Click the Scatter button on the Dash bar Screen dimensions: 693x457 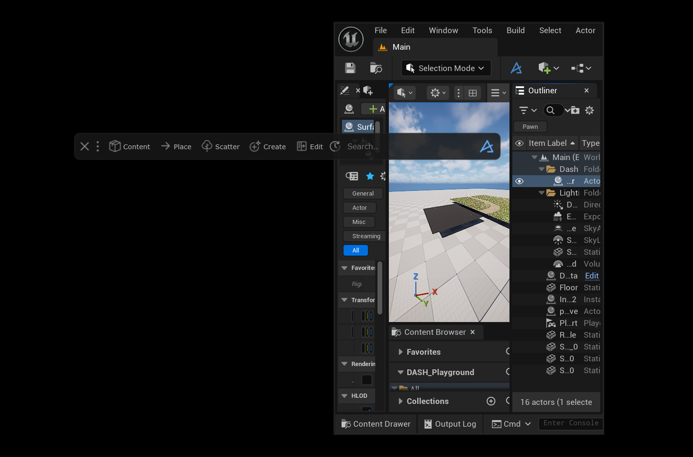coord(220,146)
